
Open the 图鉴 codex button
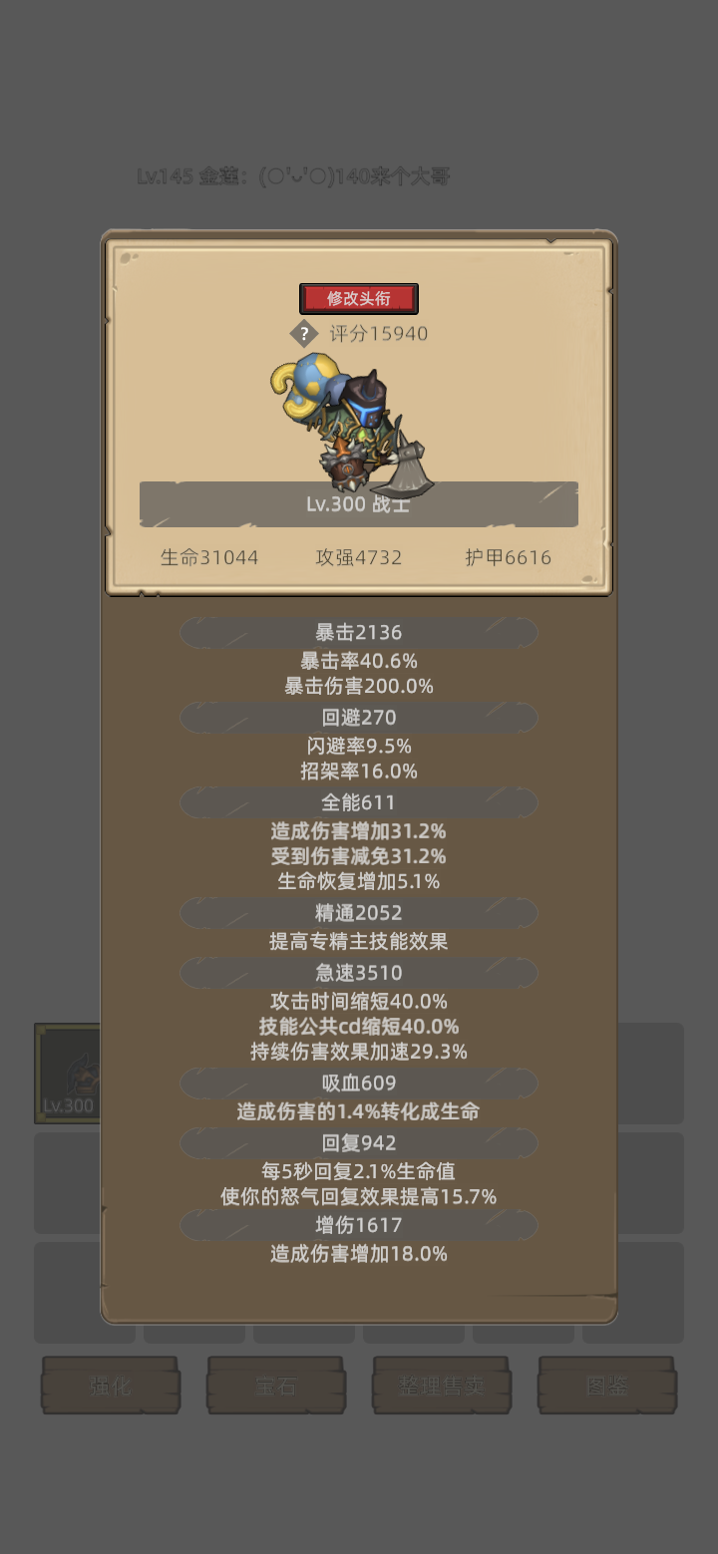pyautogui.click(x=607, y=1385)
